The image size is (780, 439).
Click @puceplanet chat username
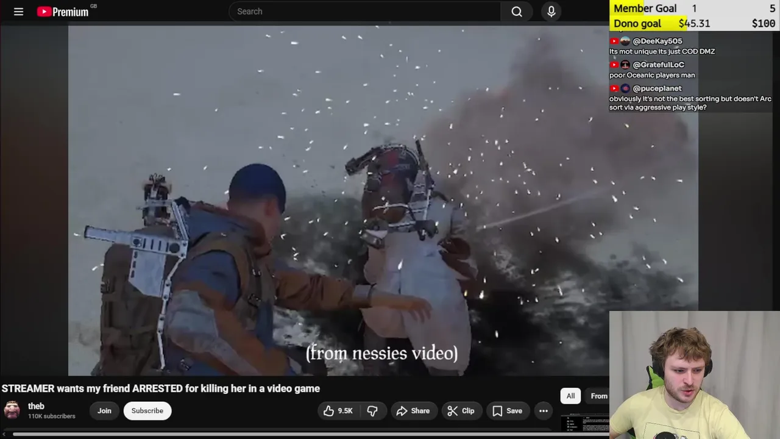pos(657,88)
